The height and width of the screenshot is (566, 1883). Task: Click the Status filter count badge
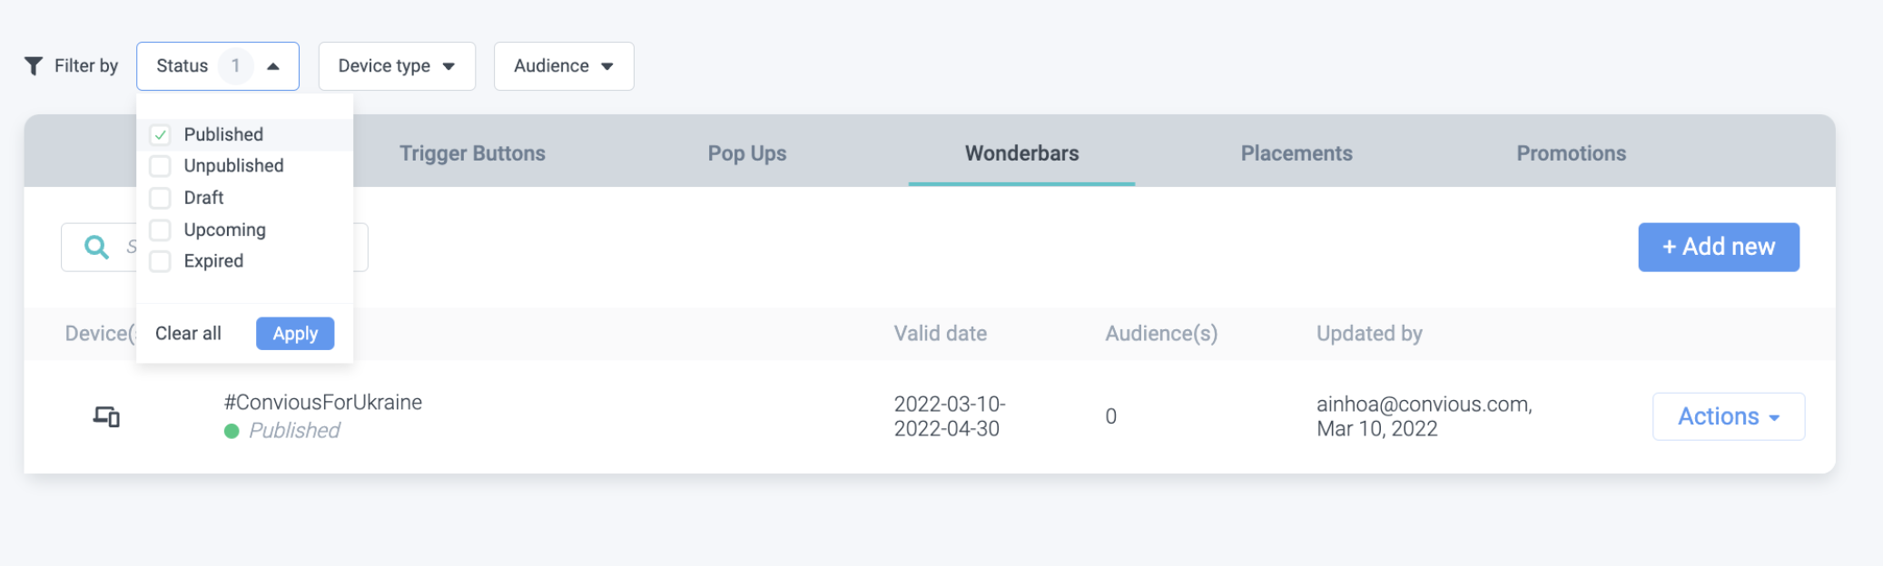click(235, 66)
